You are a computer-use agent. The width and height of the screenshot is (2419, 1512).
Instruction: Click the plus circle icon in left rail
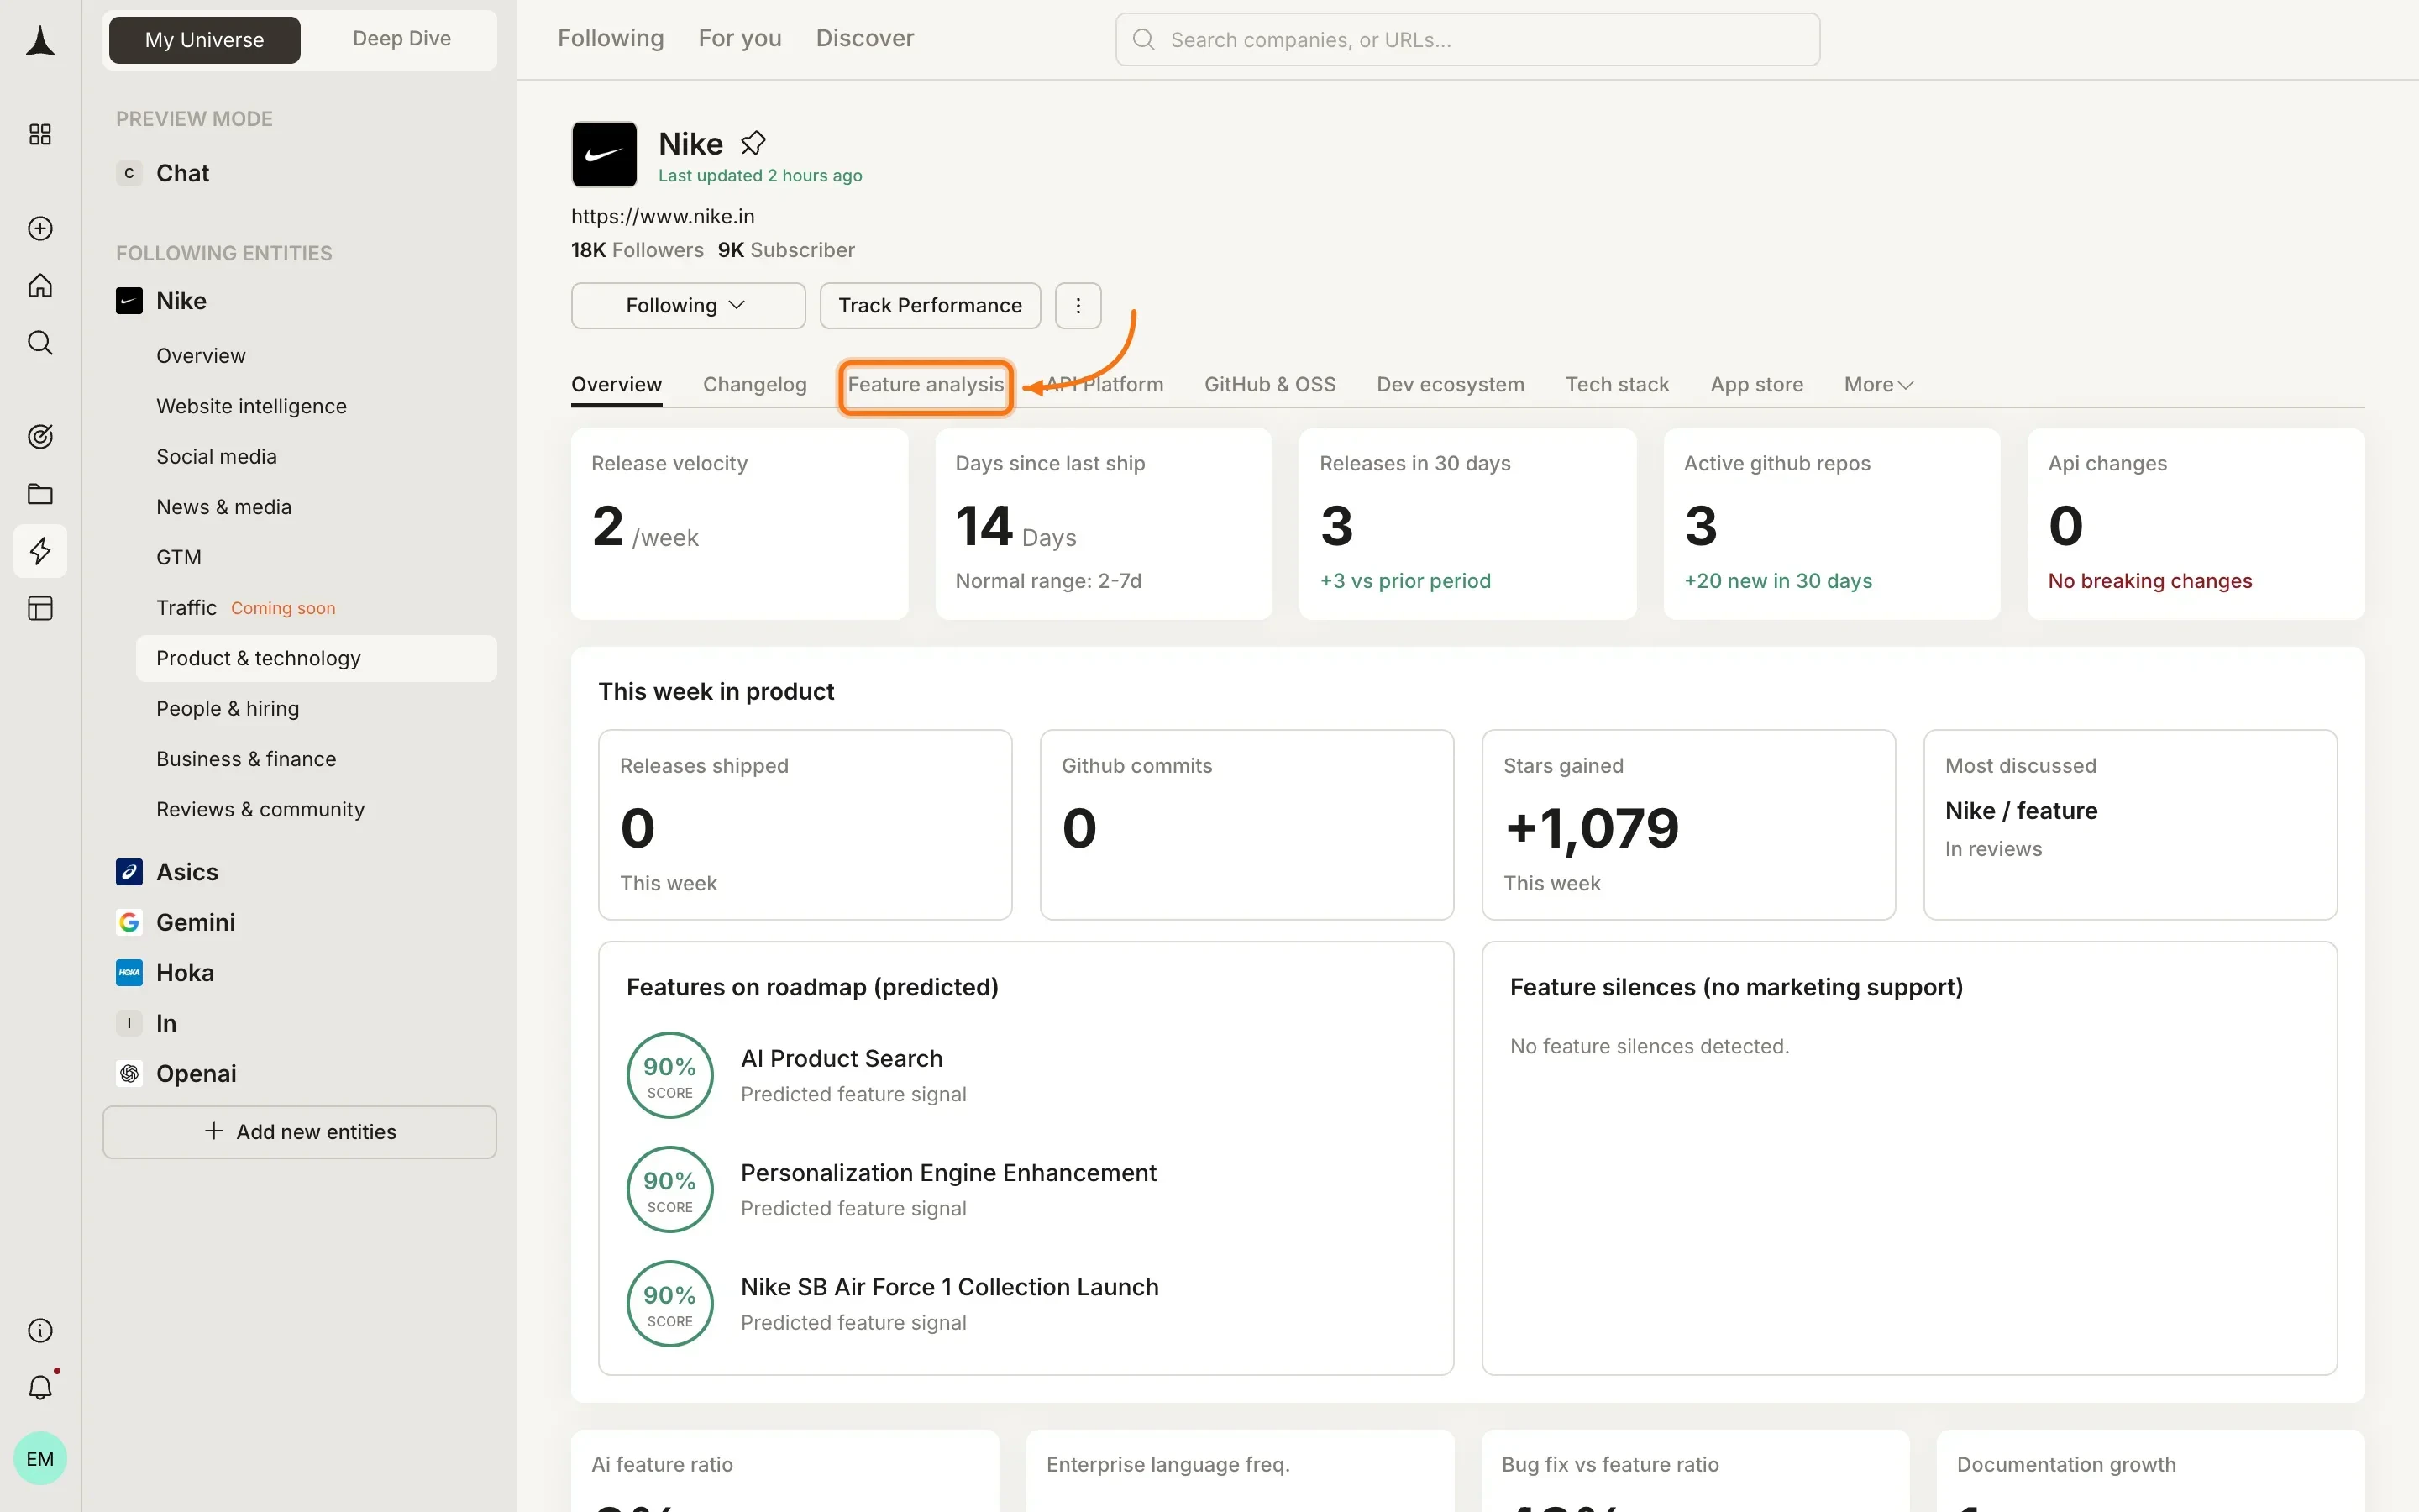click(x=40, y=228)
